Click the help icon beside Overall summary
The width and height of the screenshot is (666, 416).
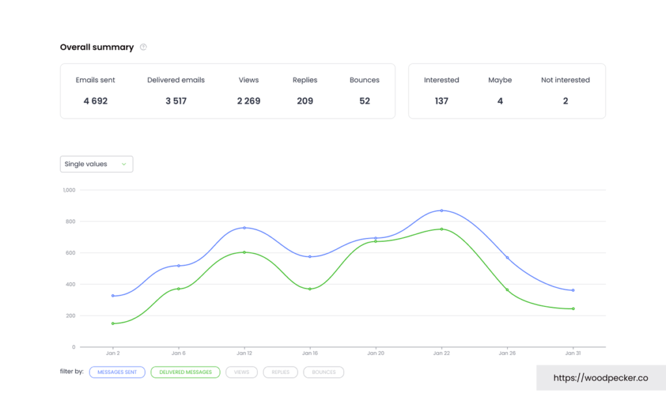143,47
